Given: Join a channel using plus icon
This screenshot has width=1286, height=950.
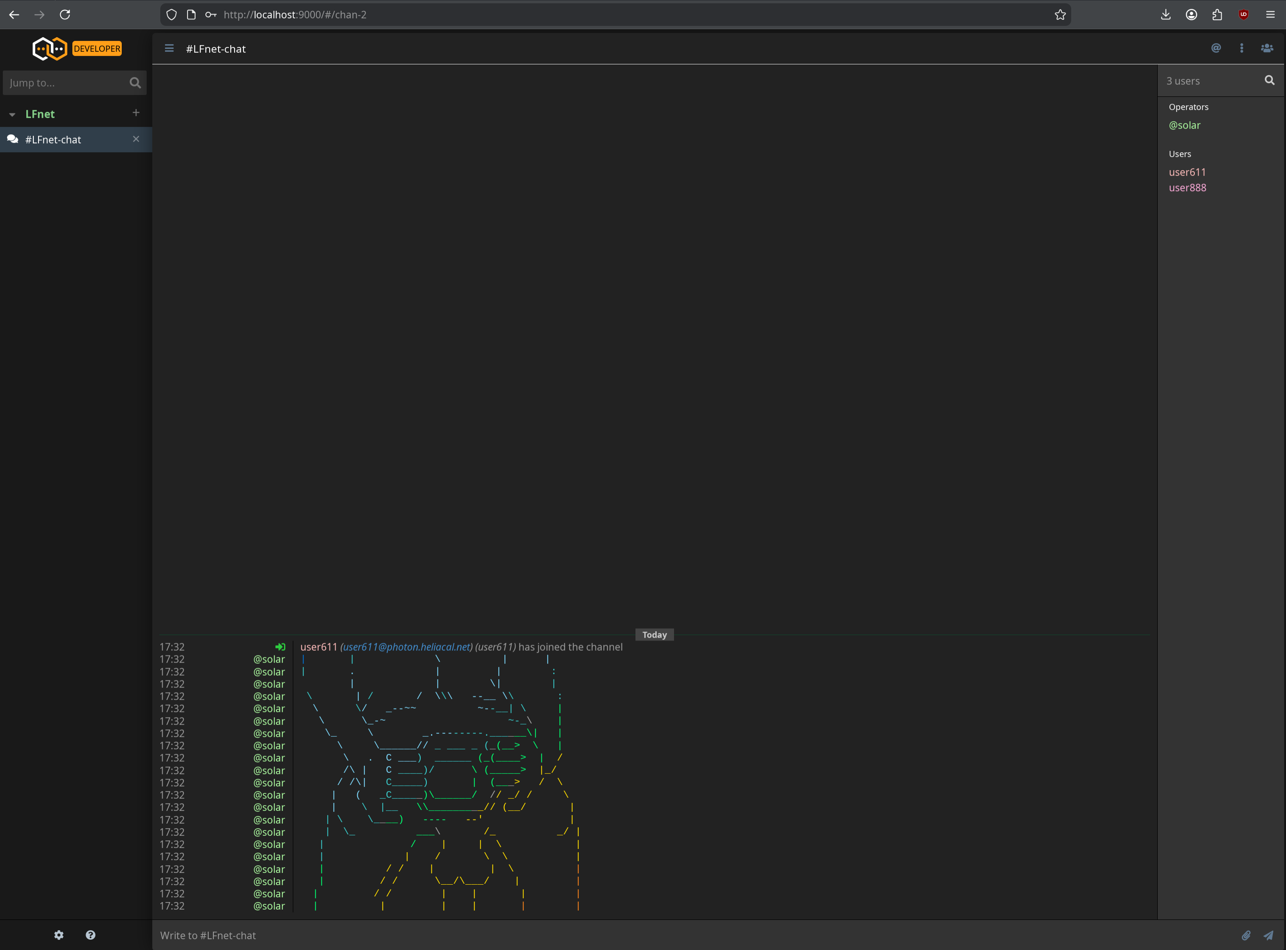Looking at the screenshot, I should pyautogui.click(x=136, y=113).
